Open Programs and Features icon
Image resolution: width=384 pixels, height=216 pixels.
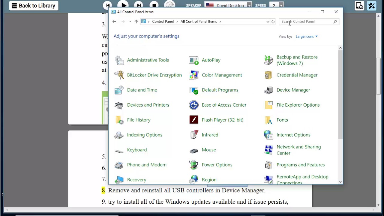[268, 165]
